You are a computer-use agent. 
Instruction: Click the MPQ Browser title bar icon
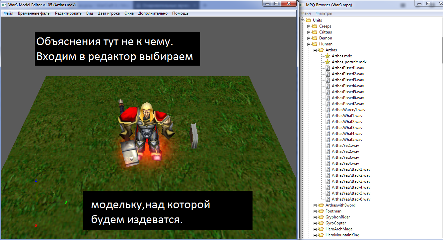click(x=302, y=5)
